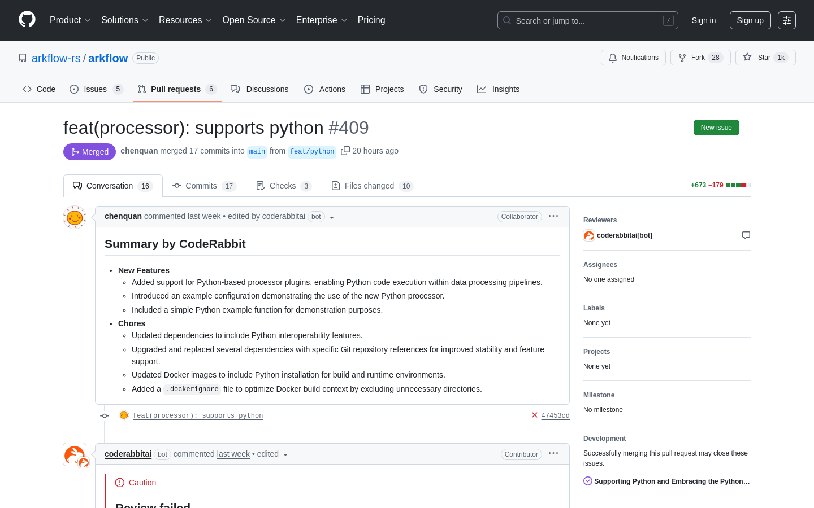
Task: Open the main branch link
Action: pyautogui.click(x=257, y=151)
